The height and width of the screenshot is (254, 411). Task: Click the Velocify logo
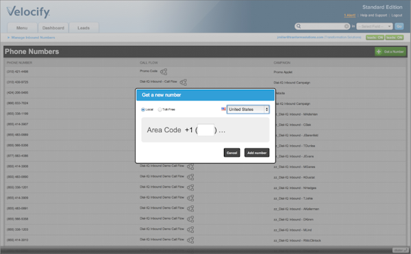pos(28,12)
